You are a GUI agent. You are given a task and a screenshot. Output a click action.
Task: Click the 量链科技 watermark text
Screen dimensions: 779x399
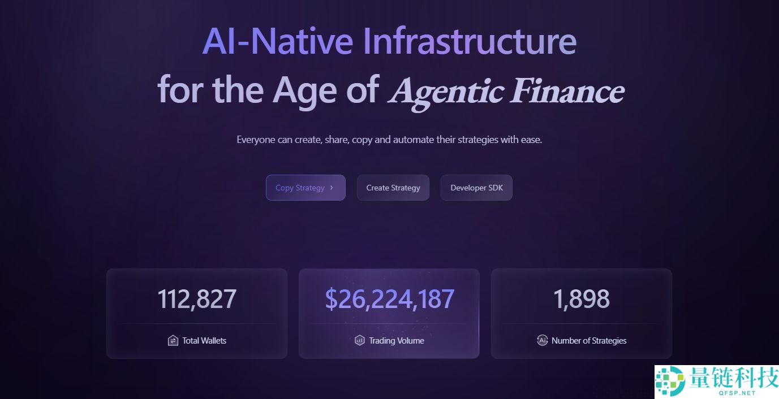point(733,378)
